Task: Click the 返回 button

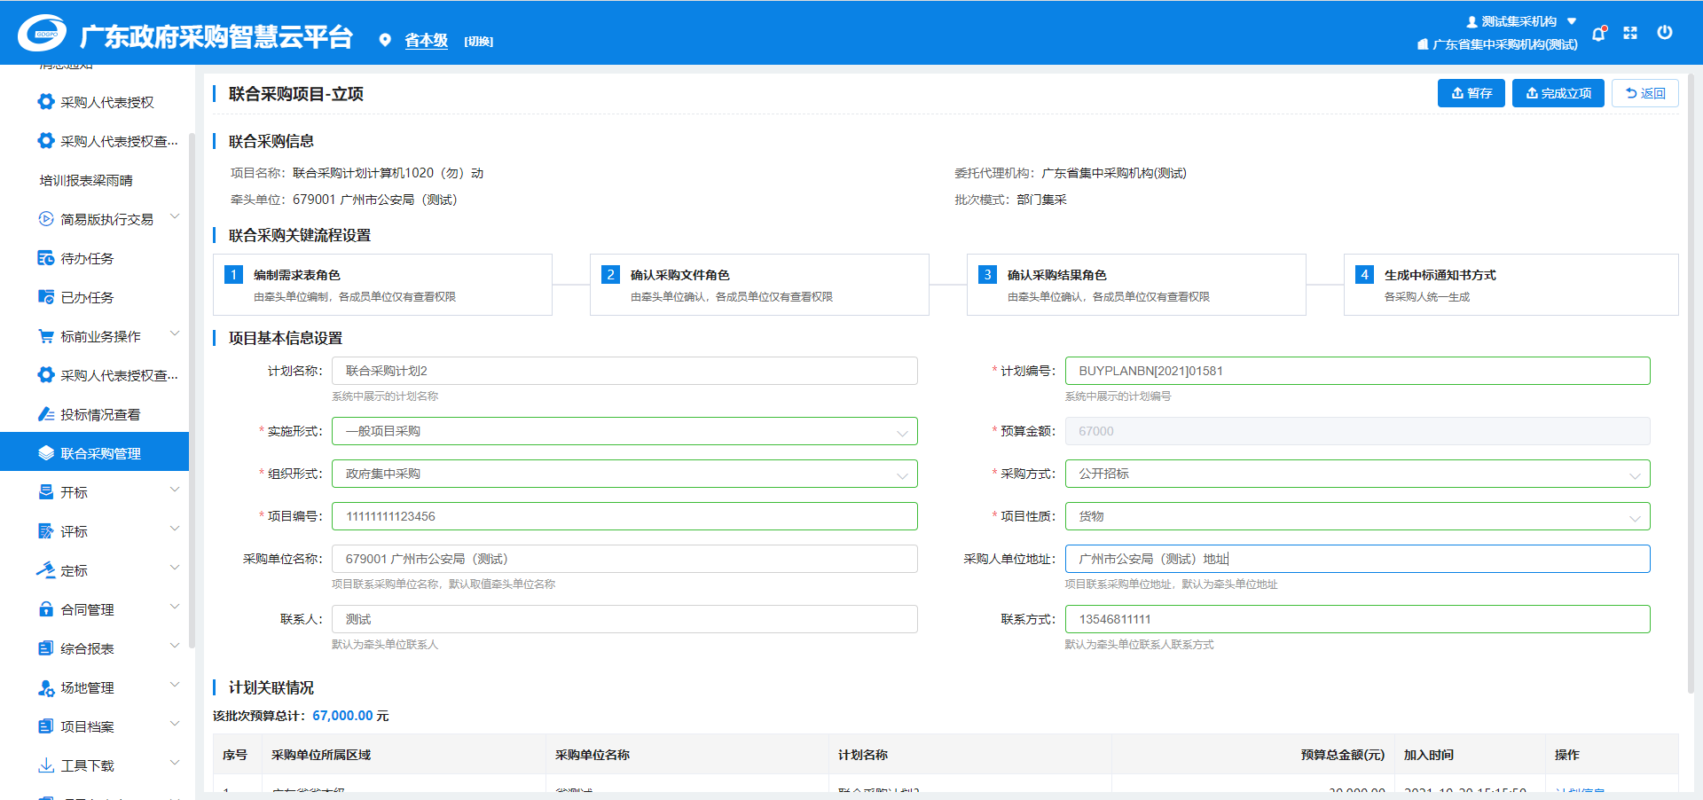Action: (x=1644, y=93)
